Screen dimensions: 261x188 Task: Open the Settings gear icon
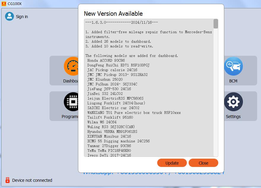tap(233, 102)
